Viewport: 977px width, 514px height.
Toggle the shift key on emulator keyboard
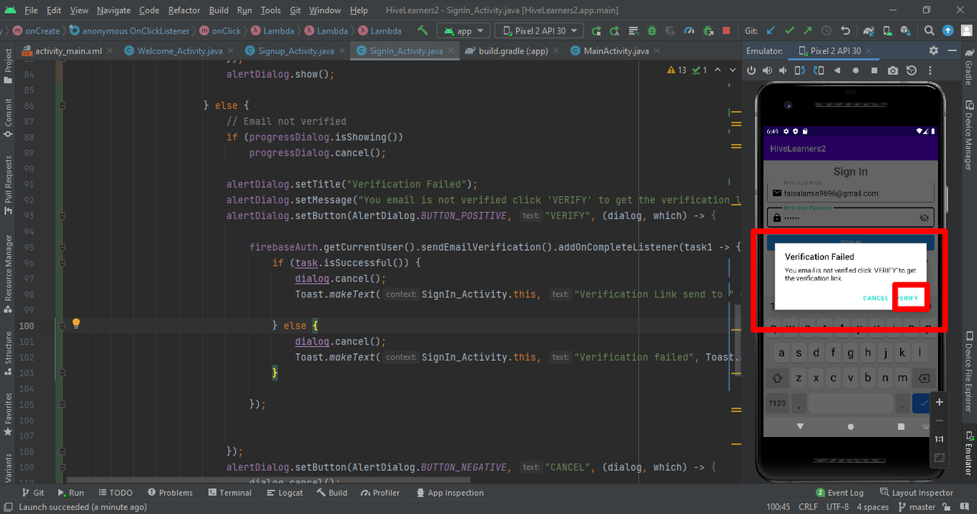tap(778, 377)
